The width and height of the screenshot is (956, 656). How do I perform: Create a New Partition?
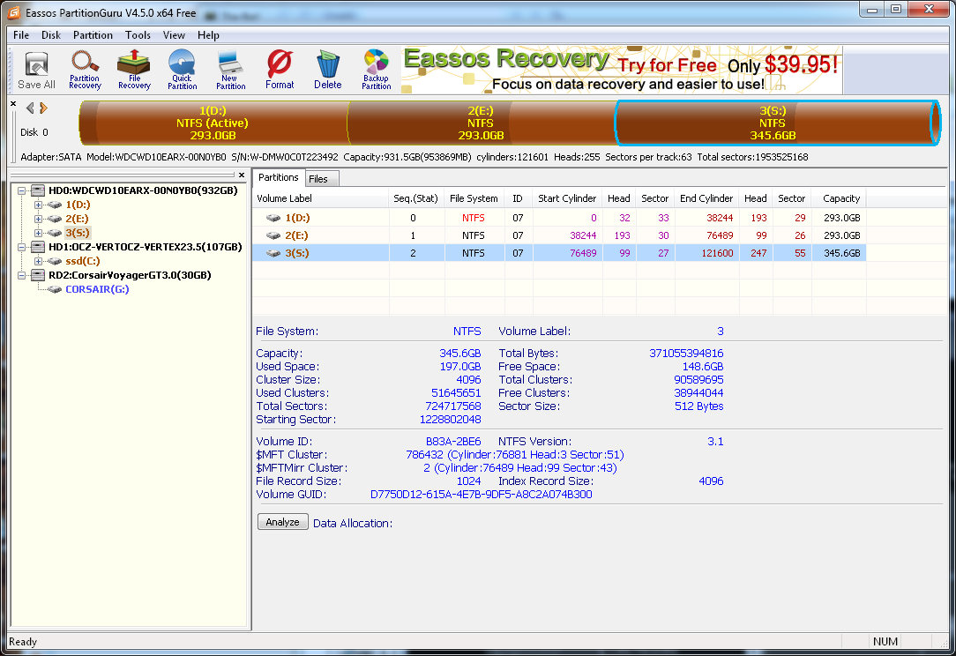[230, 71]
